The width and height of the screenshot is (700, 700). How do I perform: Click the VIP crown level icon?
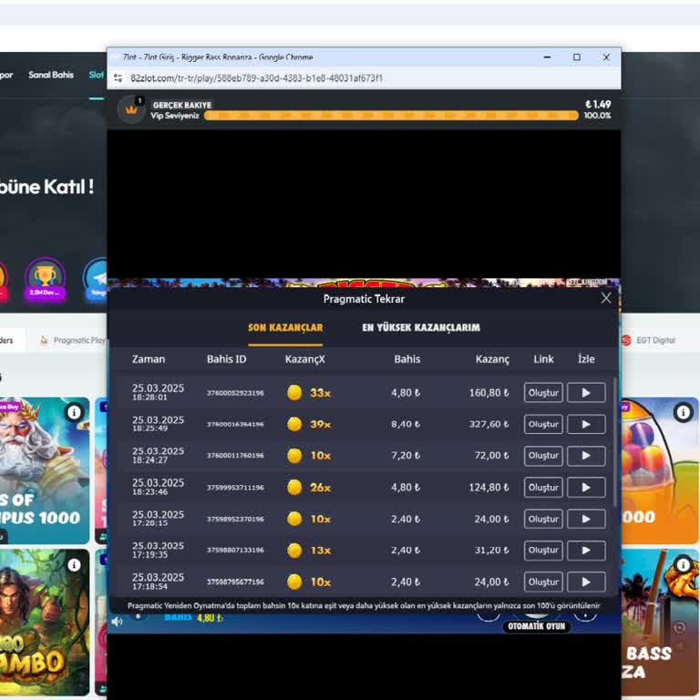tap(131, 109)
